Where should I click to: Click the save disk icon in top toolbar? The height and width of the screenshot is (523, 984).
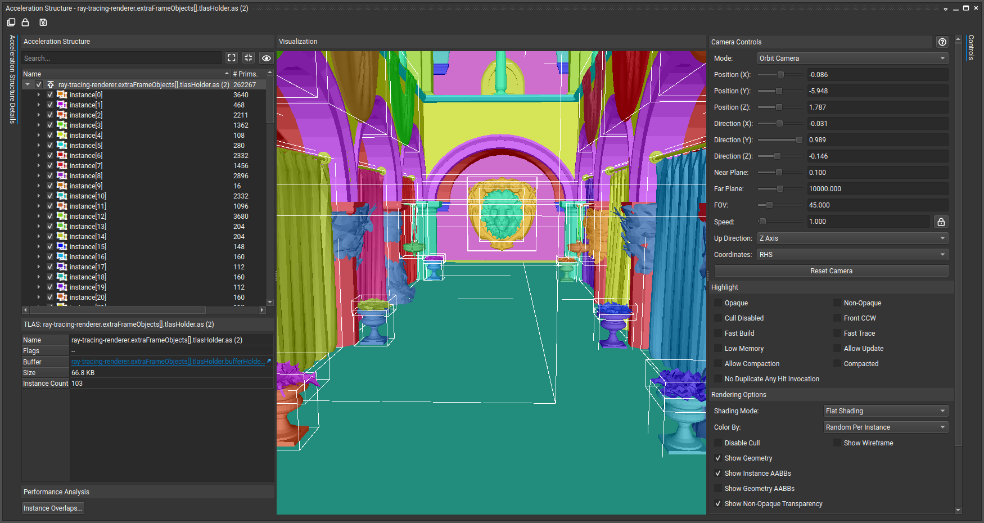click(43, 22)
